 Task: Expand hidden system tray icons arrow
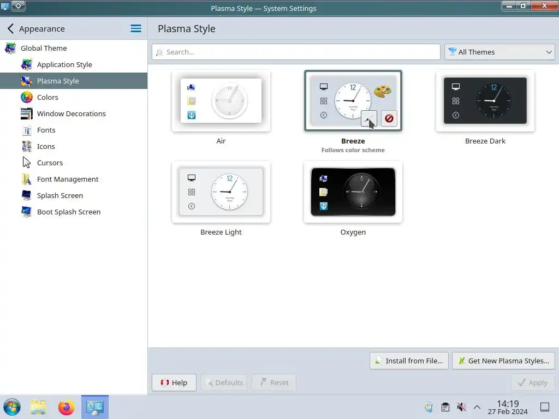(x=477, y=407)
